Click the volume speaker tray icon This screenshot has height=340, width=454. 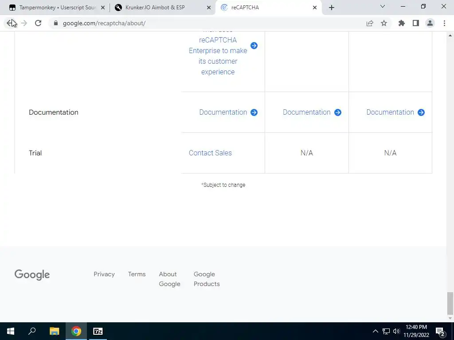coord(396,331)
